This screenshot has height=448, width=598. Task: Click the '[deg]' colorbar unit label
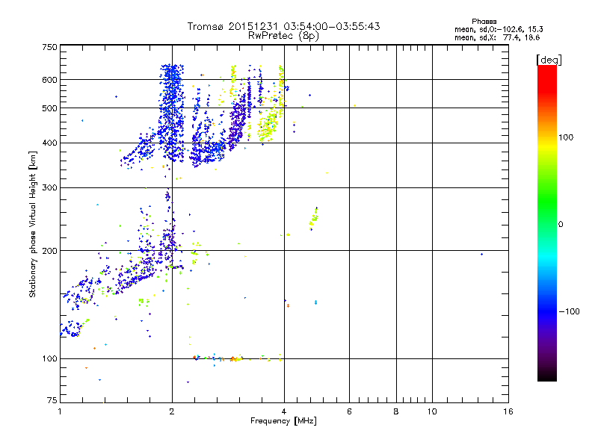pyautogui.click(x=549, y=60)
